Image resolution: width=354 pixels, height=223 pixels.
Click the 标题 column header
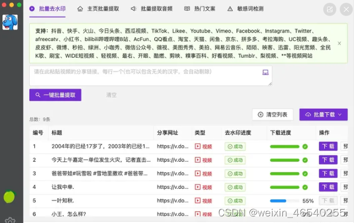pos(57,133)
